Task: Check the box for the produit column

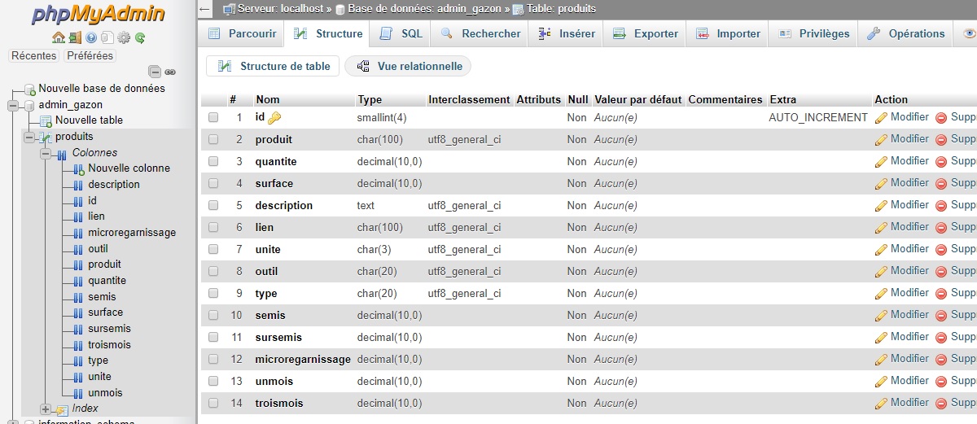Action: point(213,139)
